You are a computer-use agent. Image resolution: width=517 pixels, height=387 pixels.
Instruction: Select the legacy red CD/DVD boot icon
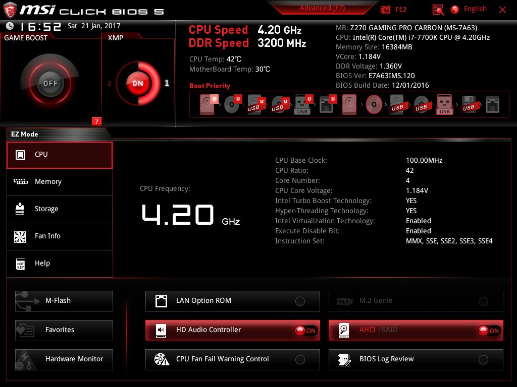click(x=374, y=104)
